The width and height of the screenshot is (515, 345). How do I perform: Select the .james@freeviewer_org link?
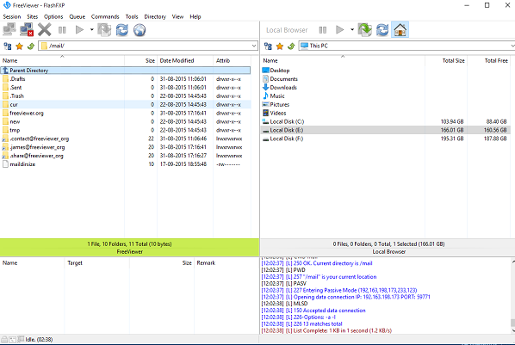click(126, 147)
